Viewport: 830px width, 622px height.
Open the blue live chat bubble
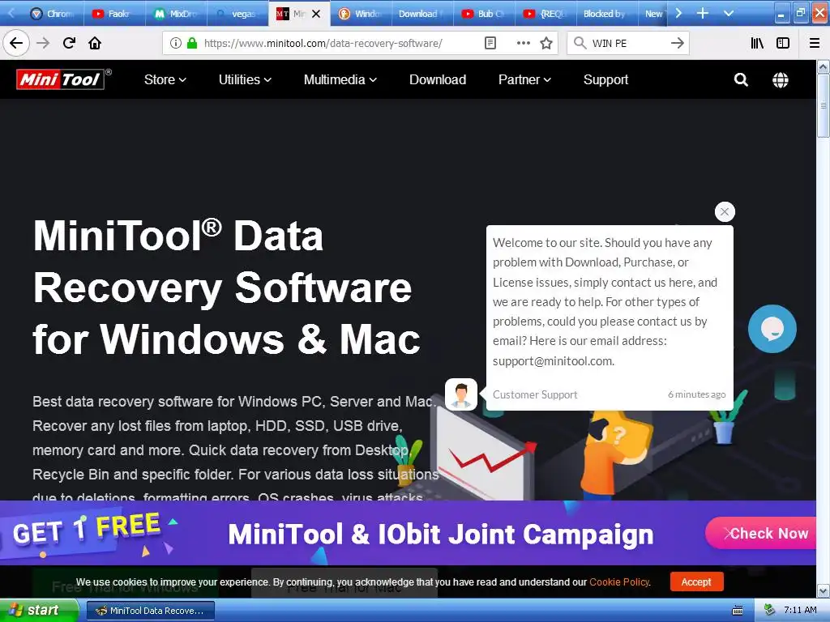[x=772, y=329]
